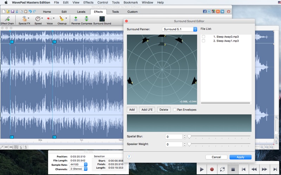
Task: Enable the Pan Envelopes checkbox
Action: 175,110
